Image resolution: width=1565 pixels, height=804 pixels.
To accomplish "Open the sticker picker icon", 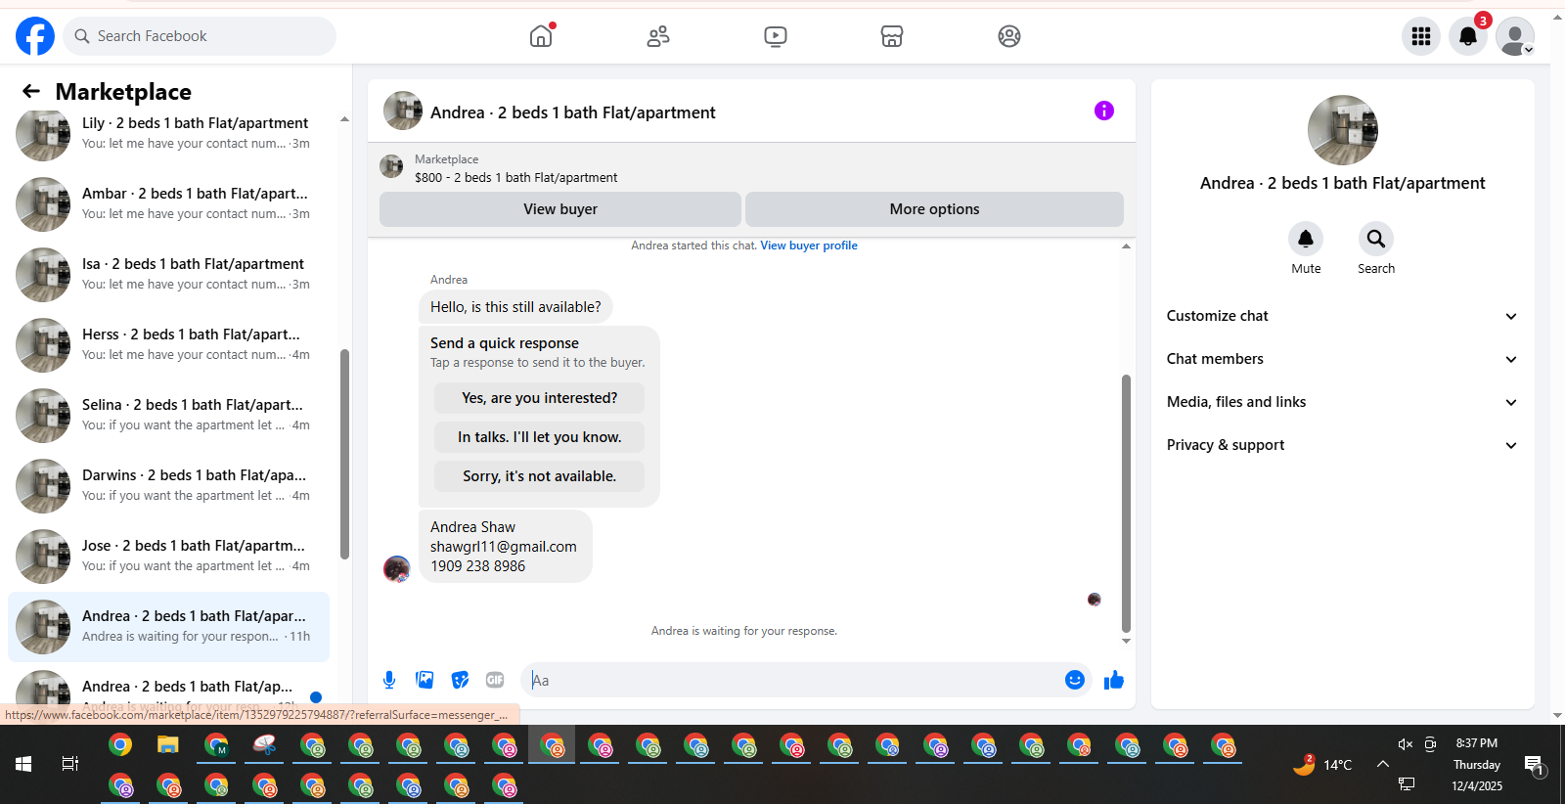I will (x=460, y=680).
